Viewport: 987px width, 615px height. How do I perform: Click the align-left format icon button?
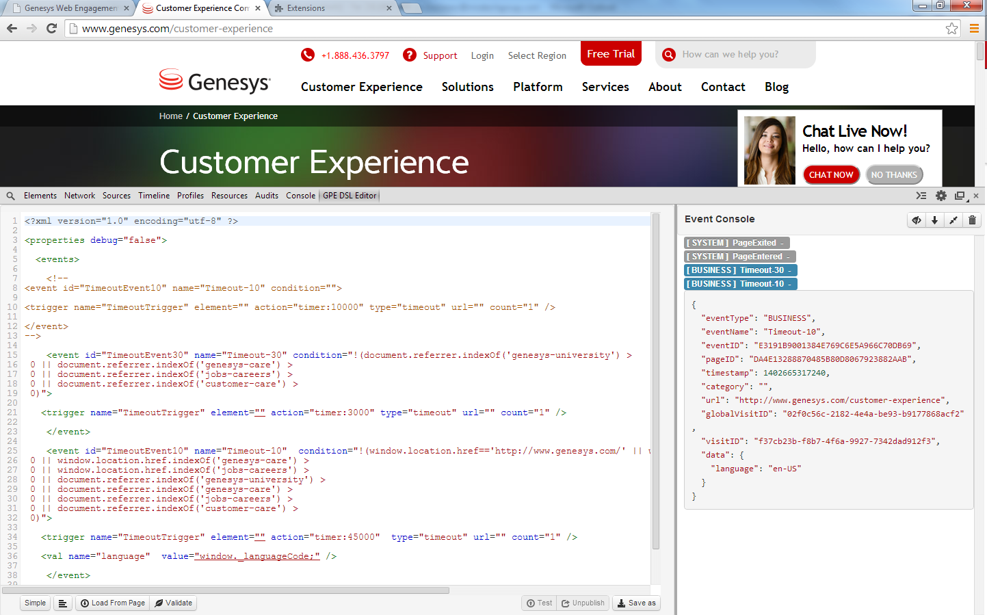pos(63,603)
